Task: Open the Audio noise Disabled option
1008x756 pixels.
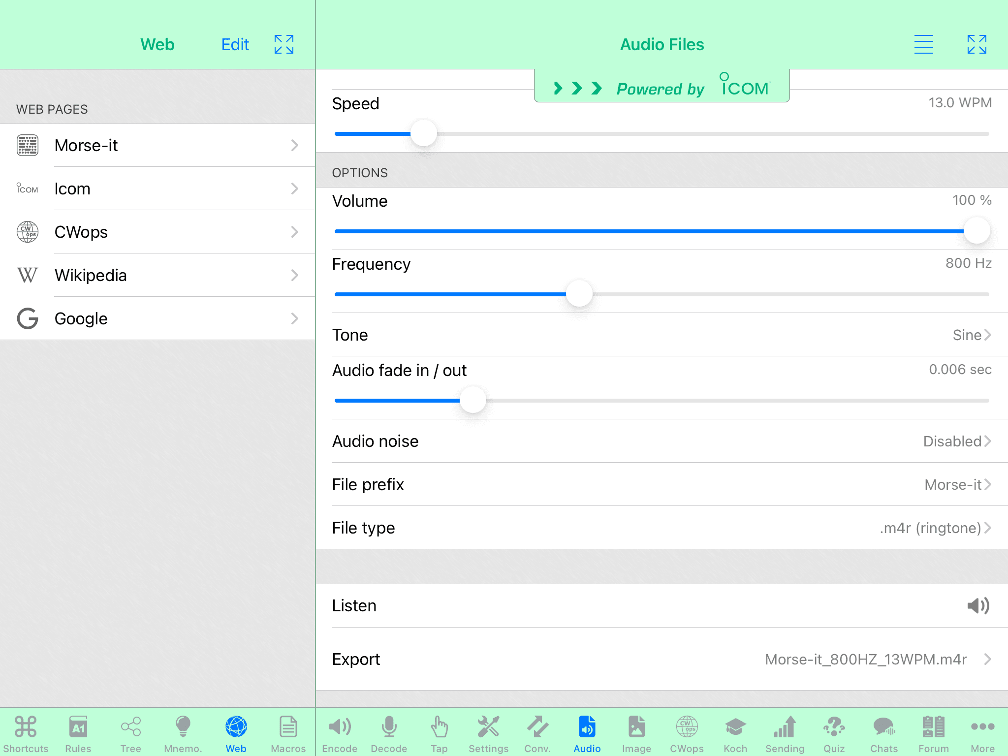Action: tap(662, 441)
